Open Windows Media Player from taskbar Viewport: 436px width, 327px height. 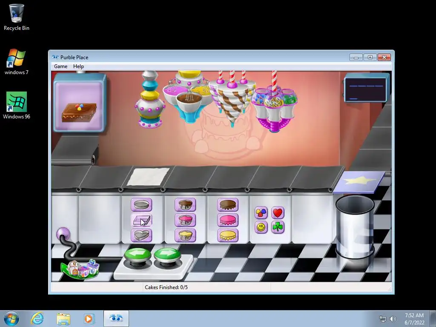(x=89, y=318)
